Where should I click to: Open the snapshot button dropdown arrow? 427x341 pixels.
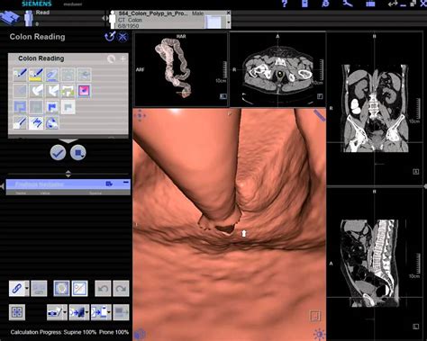point(65,312)
